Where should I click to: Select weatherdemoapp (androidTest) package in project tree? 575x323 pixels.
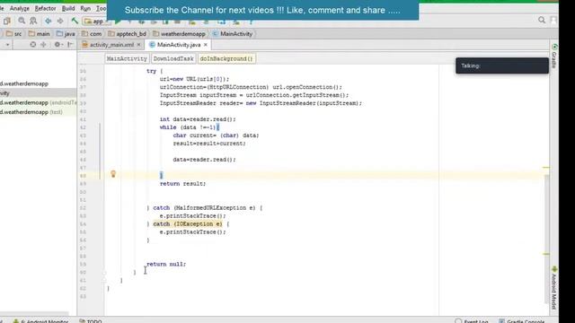38,102
